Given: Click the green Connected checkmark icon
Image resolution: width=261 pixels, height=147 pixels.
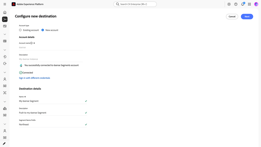Looking at the screenshot, I should (x=21, y=73).
